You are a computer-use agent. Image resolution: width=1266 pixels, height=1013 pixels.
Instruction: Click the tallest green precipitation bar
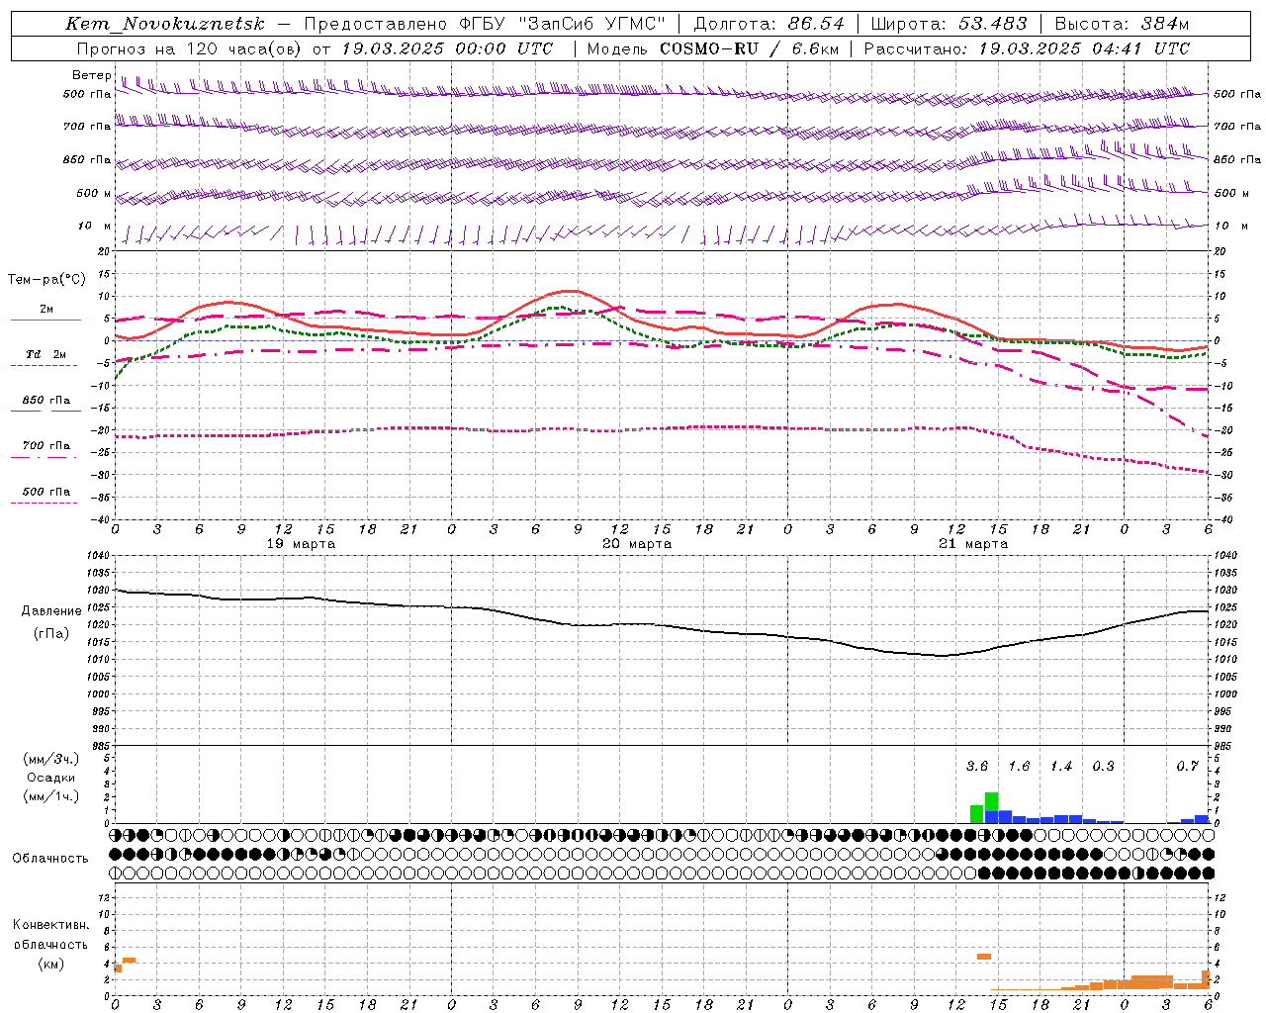(x=991, y=802)
